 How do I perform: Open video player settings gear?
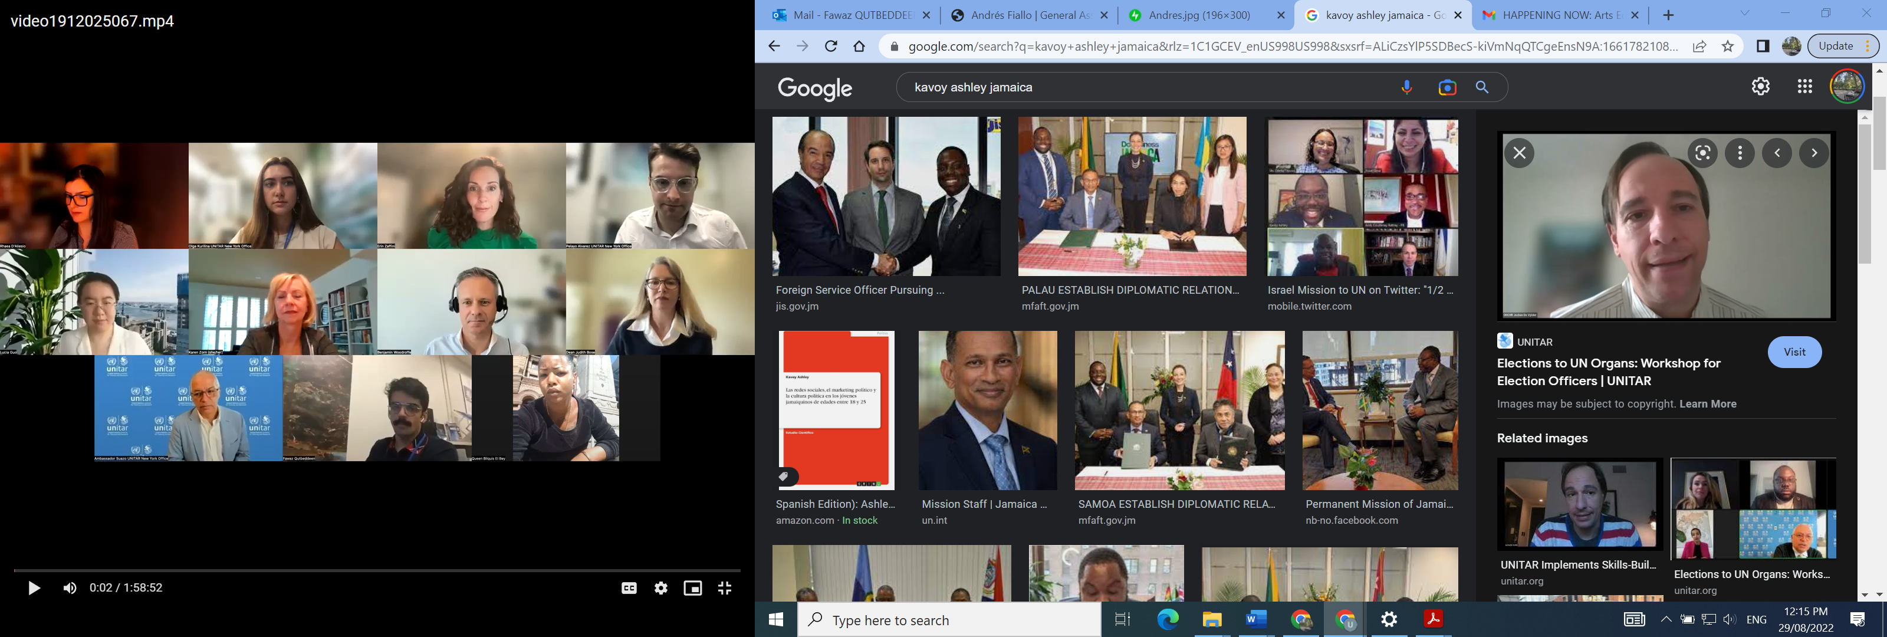tap(660, 588)
